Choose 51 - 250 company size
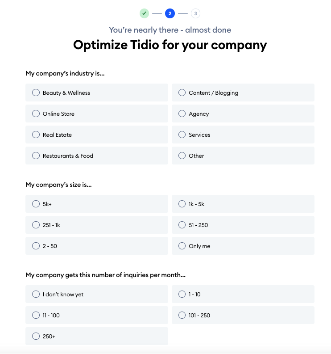Screen dimensions: 331x354 point(182,225)
